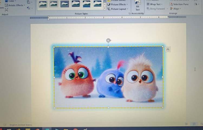Click Bring Forward in Arrange group
Image resolution: width=203 pixels, height=130 pixels.
157,9
